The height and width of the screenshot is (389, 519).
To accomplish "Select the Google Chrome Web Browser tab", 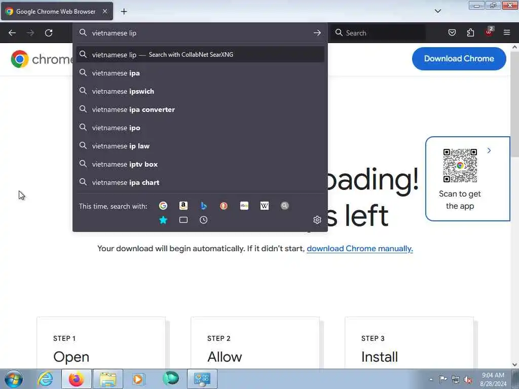I will (57, 11).
